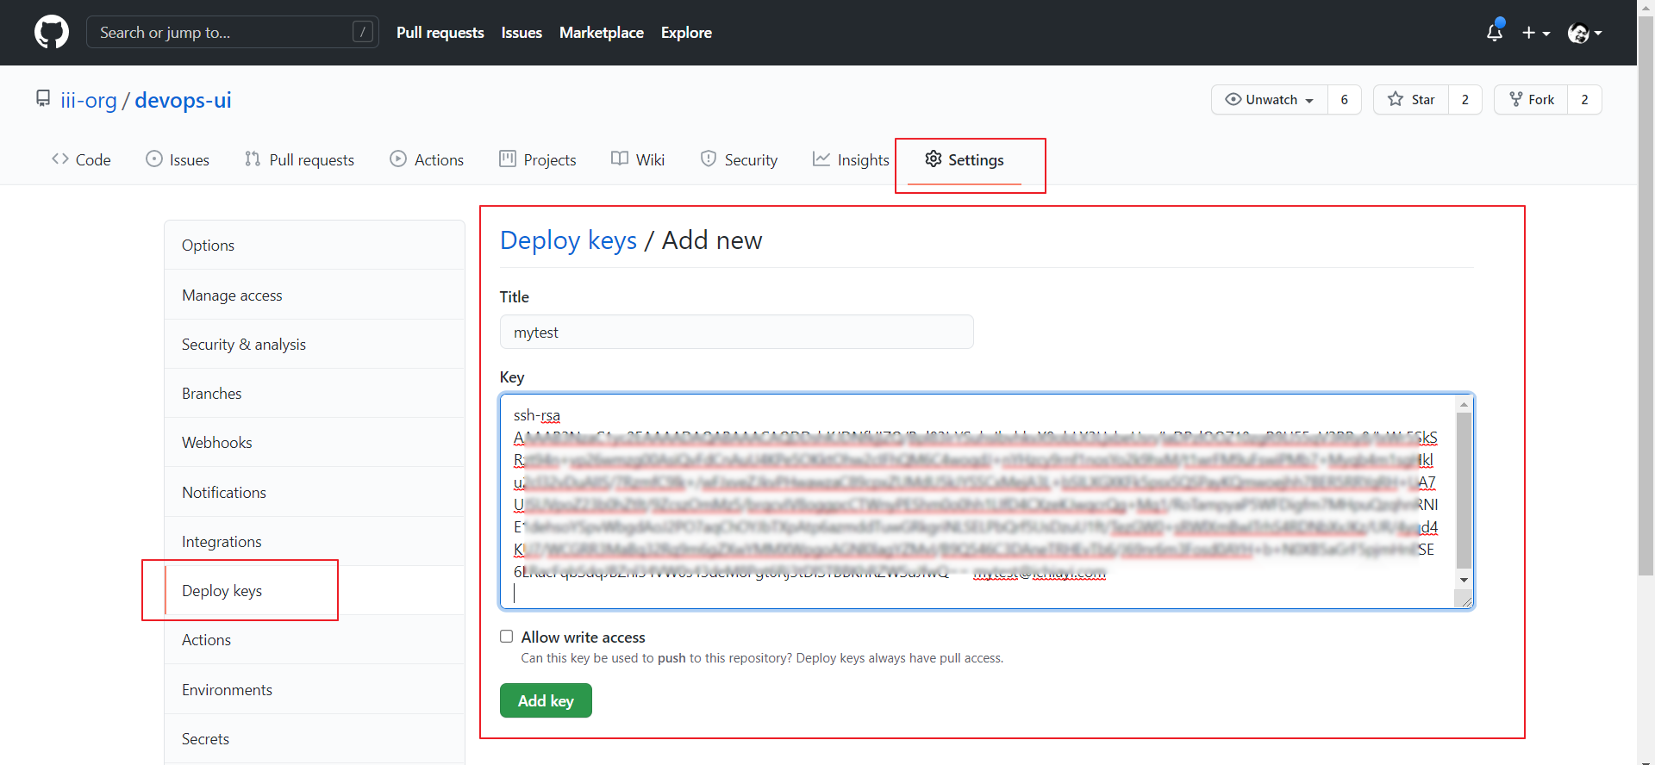
Task: Click the Security shield icon
Action: [709, 159]
